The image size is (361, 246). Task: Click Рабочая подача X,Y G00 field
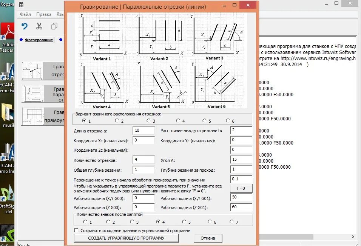(143, 198)
